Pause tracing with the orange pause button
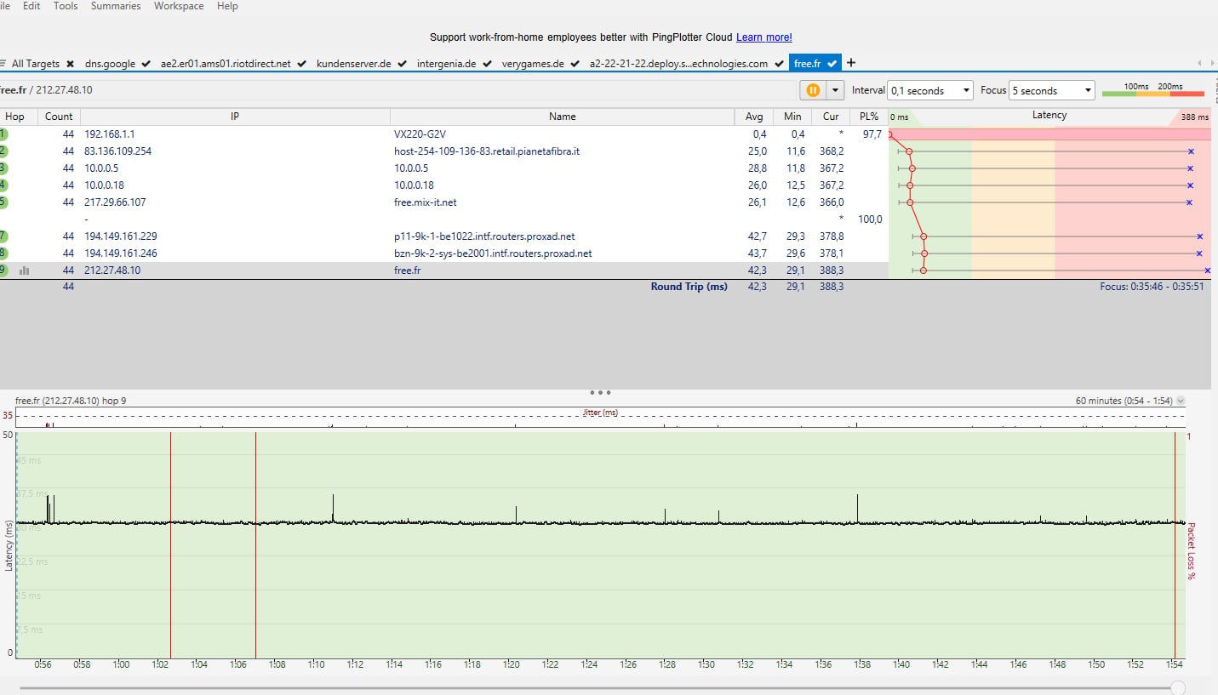This screenshot has width=1218, height=695. click(813, 90)
